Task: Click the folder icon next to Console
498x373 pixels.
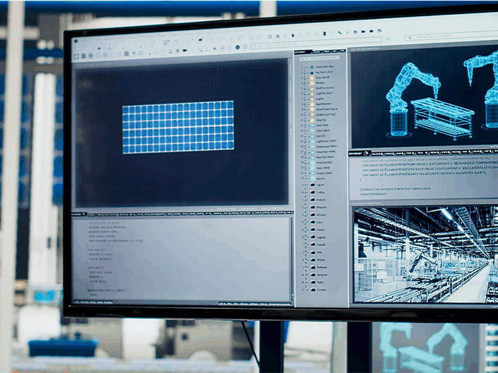Action: tap(312, 290)
